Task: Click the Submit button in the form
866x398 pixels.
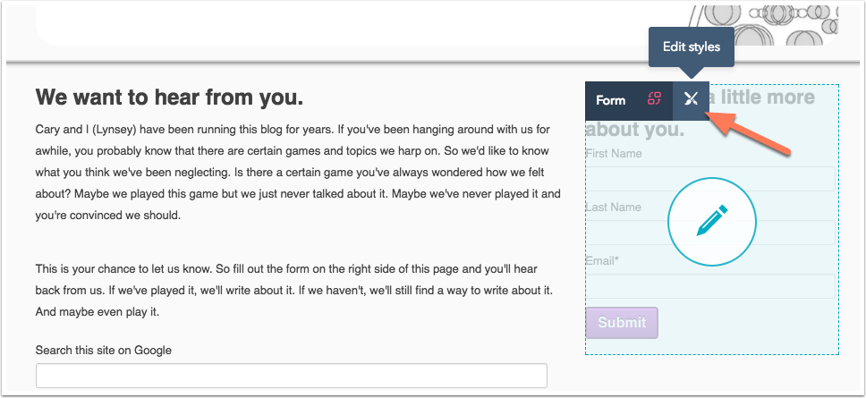Action: [x=622, y=322]
